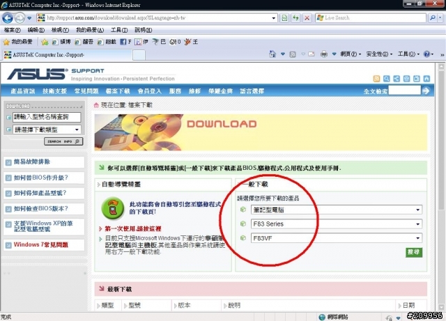Click the arrow button beside 全文檢索 field
The width and height of the screenshot is (446, 321).
426,91
